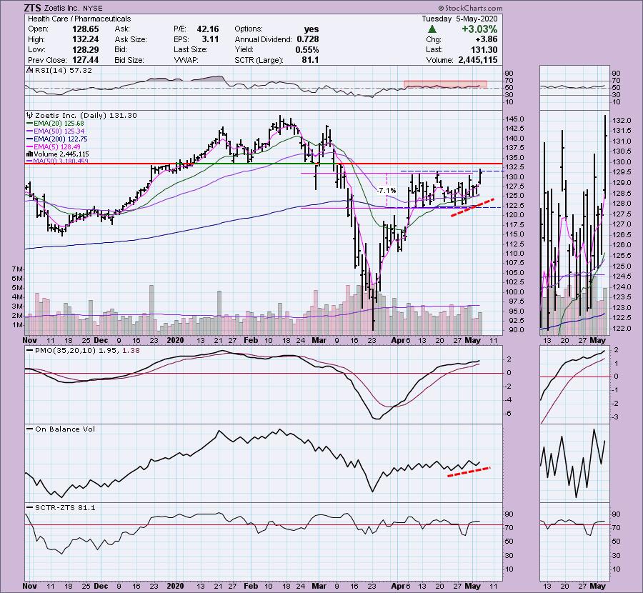Screen dimensions: 643x593
Task: Click the Options value yes
Action: 311,29
